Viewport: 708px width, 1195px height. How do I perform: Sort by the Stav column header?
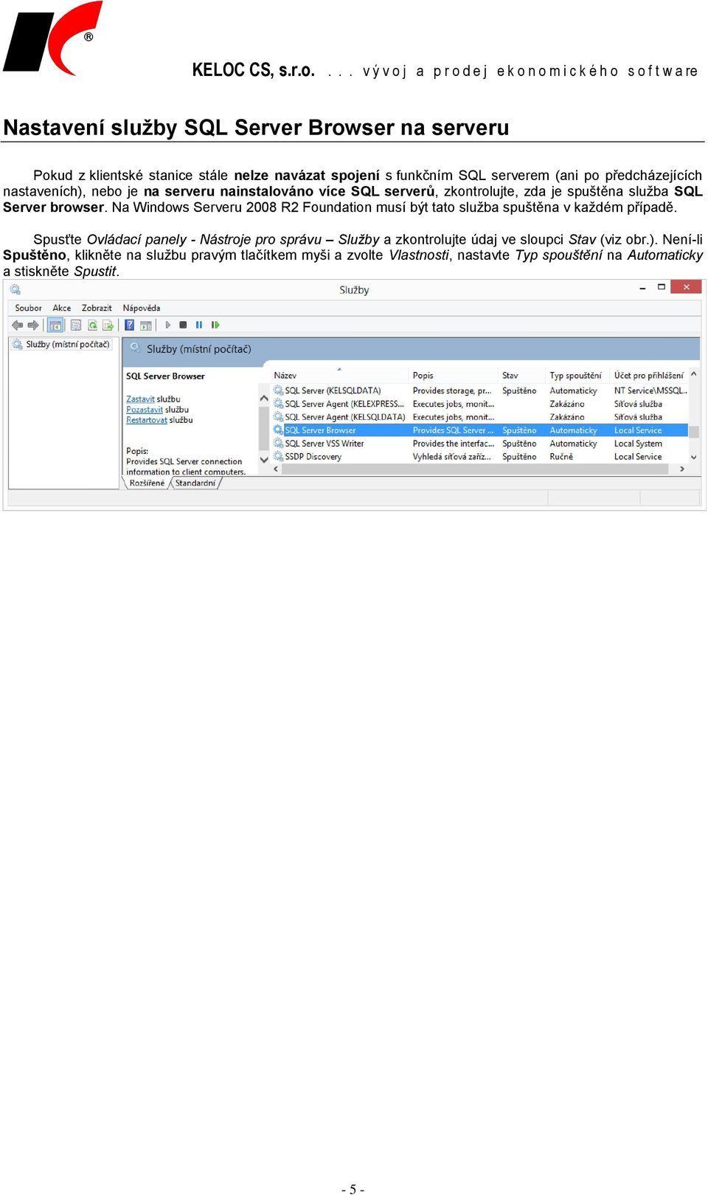(521, 376)
